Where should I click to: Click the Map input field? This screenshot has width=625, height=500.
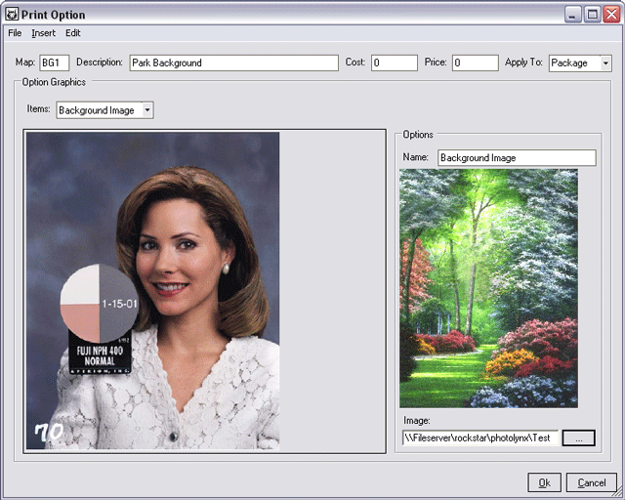54,62
